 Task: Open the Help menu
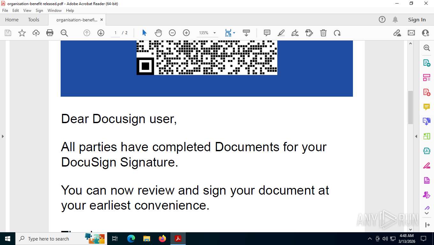pyautogui.click(x=70, y=11)
